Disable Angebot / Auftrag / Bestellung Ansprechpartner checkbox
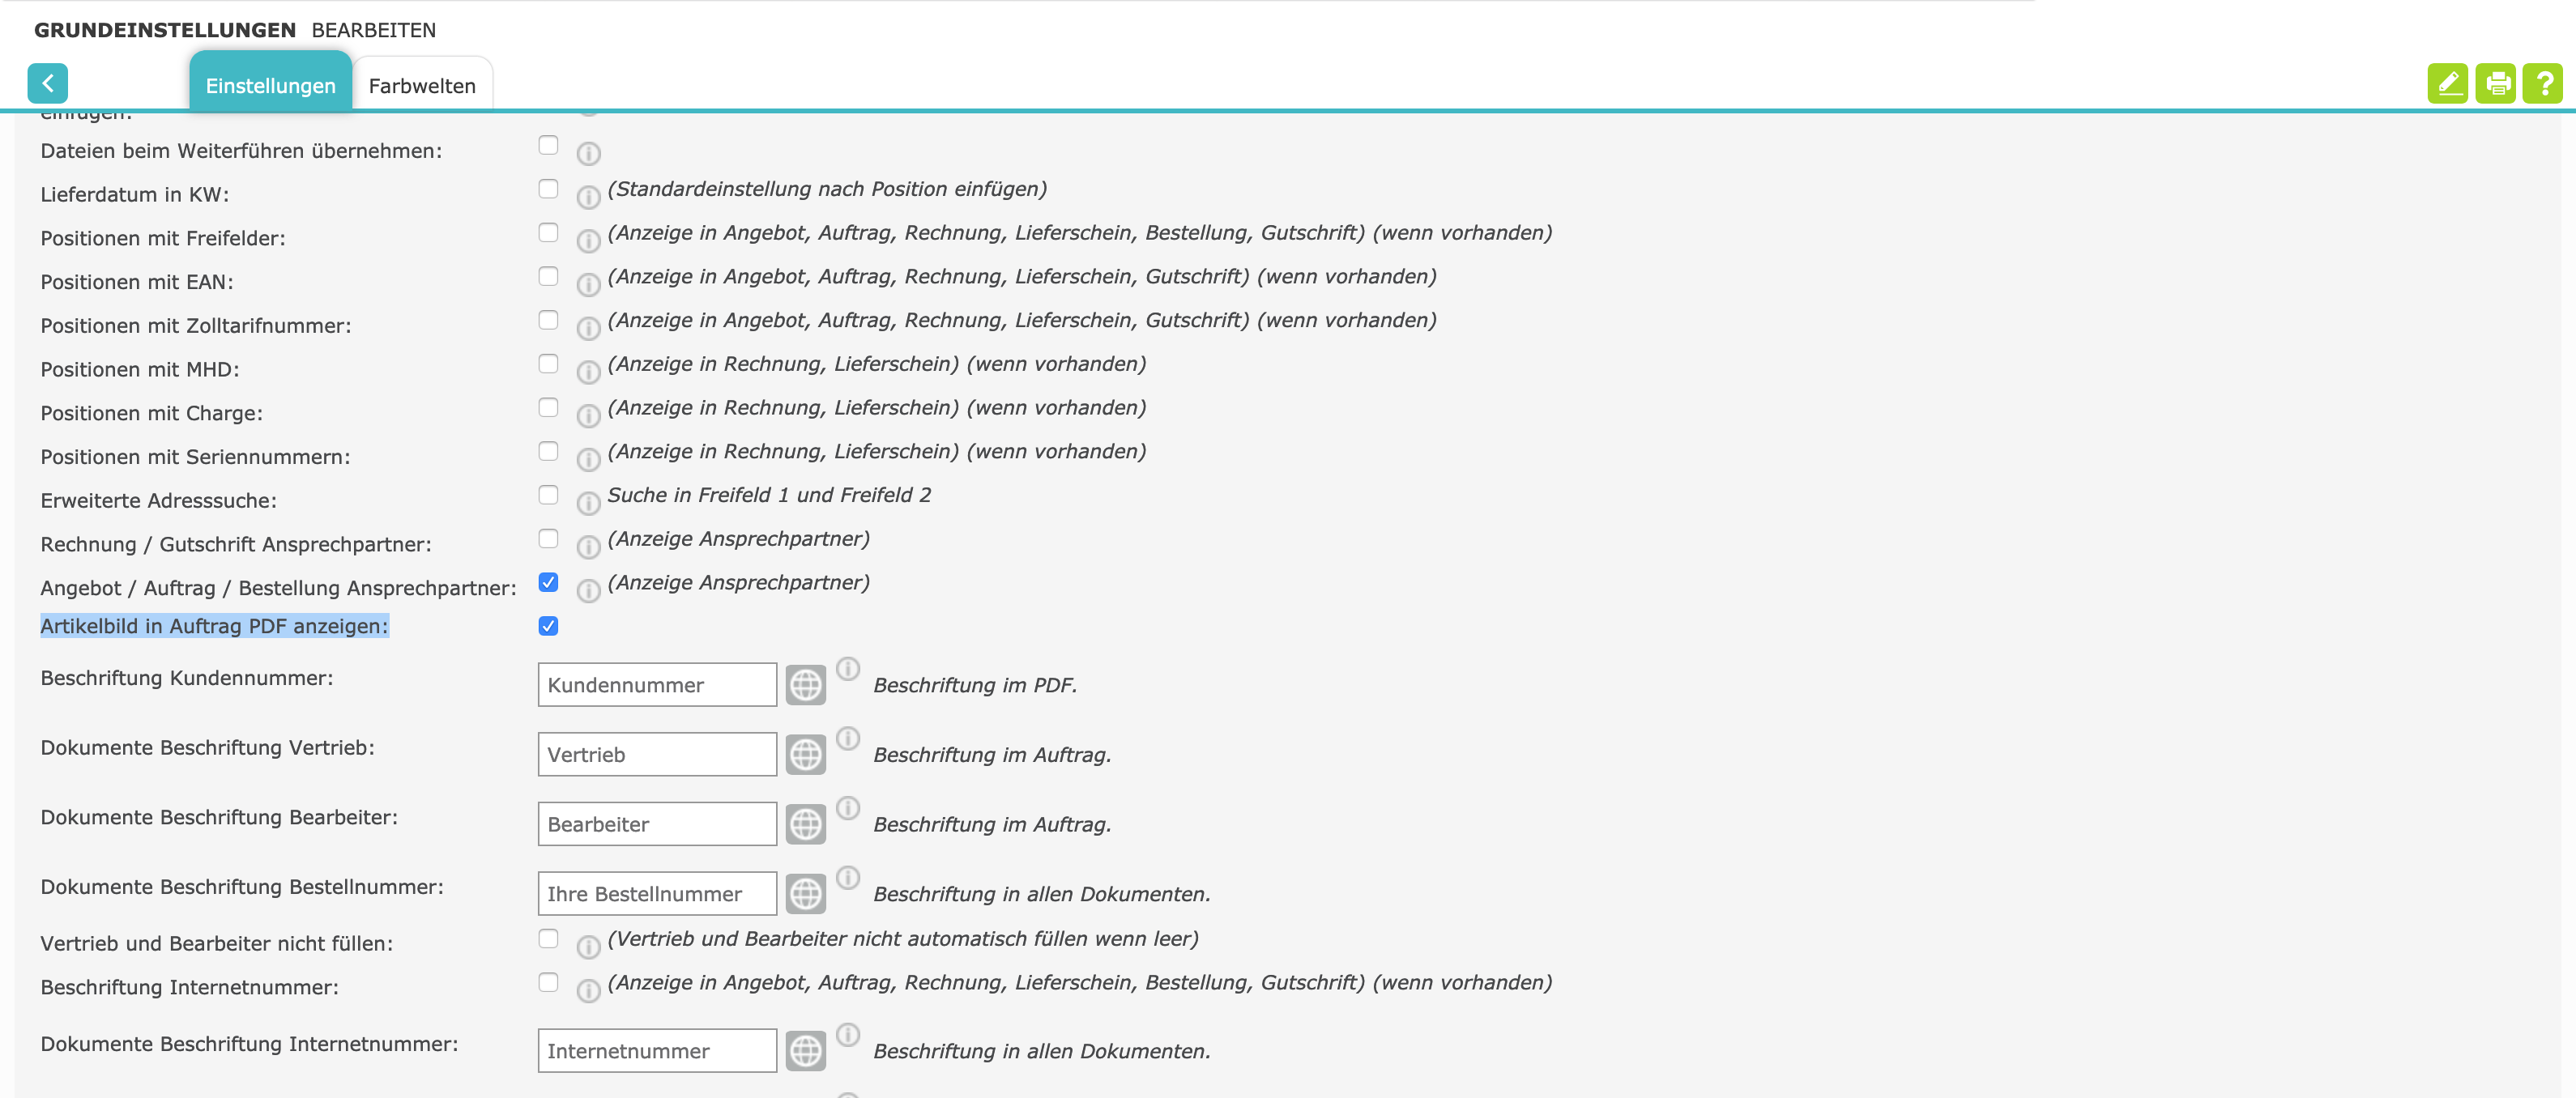This screenshot has width=2576, height=1098. pyautogui.click(x=548, y=582)
